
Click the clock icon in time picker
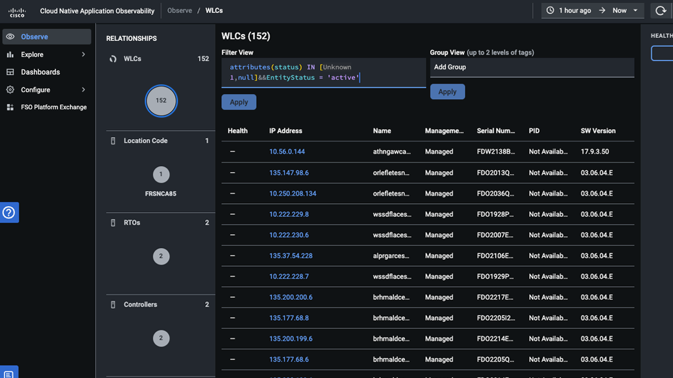point(551,10)
